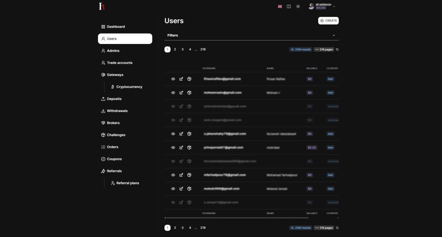Click the edit pencil icon in the $2.42 balance row

click(x=181, y=147)
